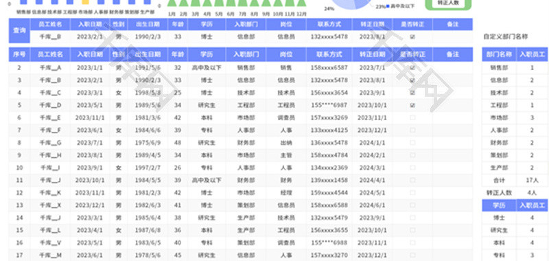Click birth date 1997/2/7
The image size is (549, 261).
click(x=148, y=168)
